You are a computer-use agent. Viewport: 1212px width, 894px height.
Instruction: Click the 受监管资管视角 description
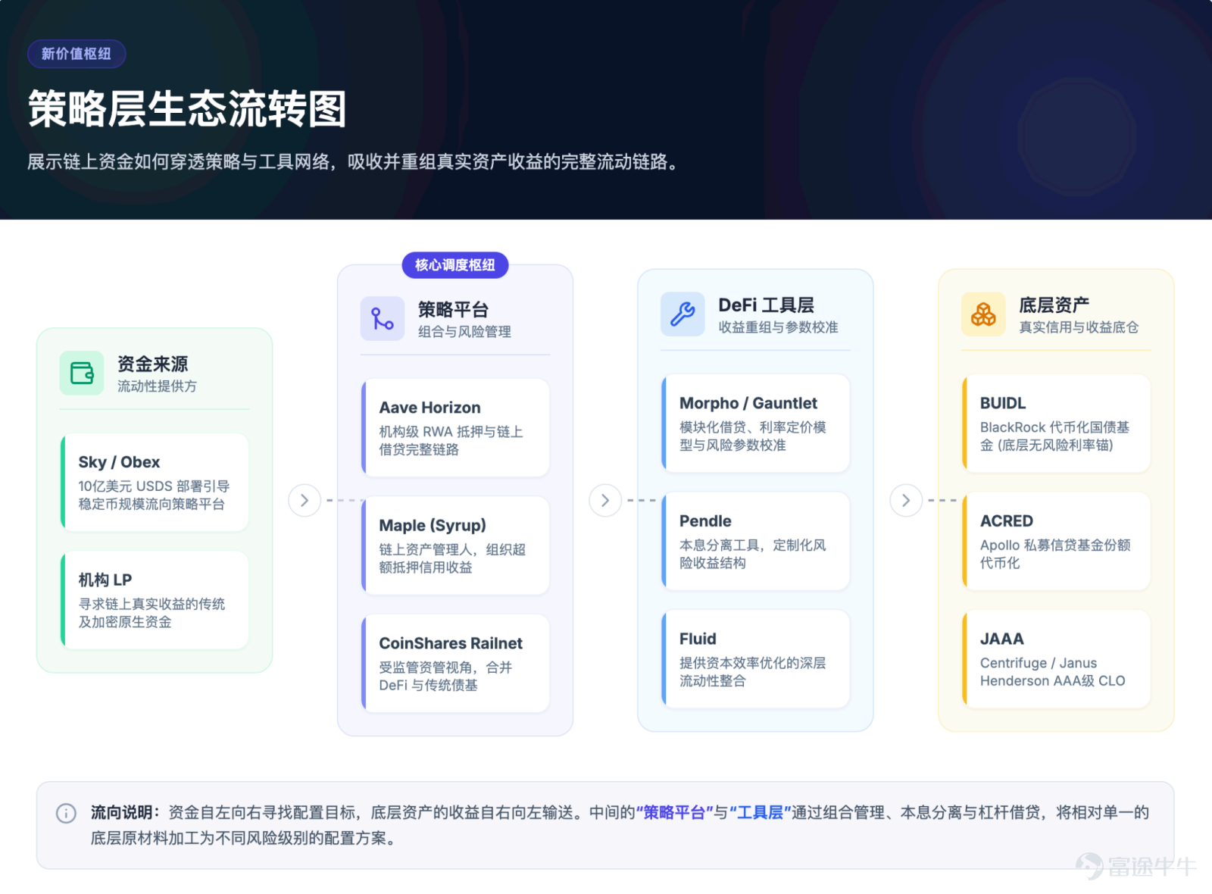445,677
